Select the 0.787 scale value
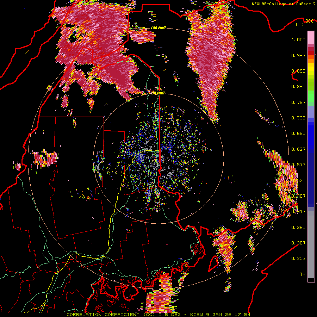This screenshot has width=317, height=317. (298, 102)
